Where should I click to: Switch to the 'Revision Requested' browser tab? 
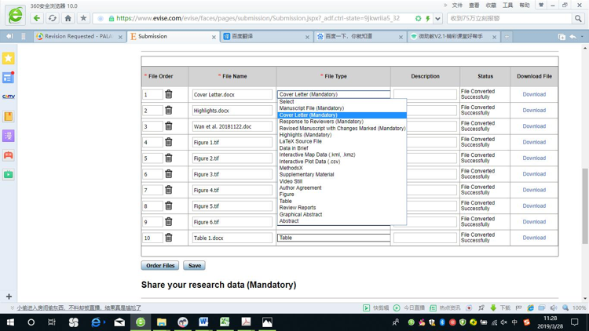[x=79, y=36]
